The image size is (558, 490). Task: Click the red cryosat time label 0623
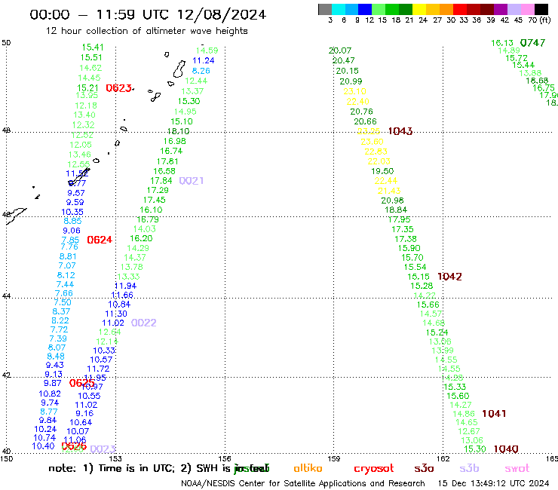[x=119, y=88]
